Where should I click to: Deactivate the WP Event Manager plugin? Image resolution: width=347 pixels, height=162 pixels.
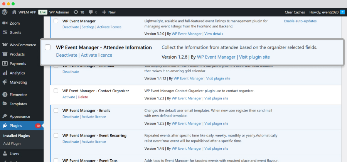(71, 27)
